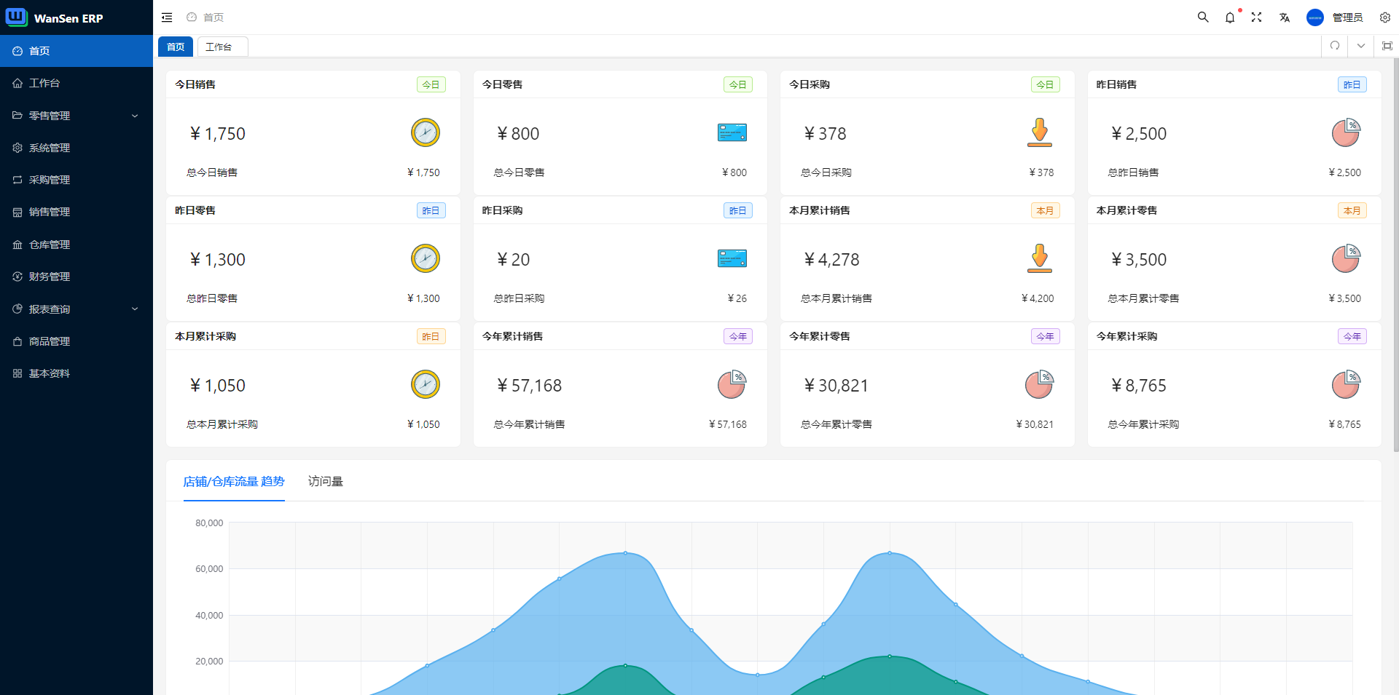This screenshot has height=695, width=1399.
Task: Open 财务管理 in the sidebar
Action: pos(50,277)
